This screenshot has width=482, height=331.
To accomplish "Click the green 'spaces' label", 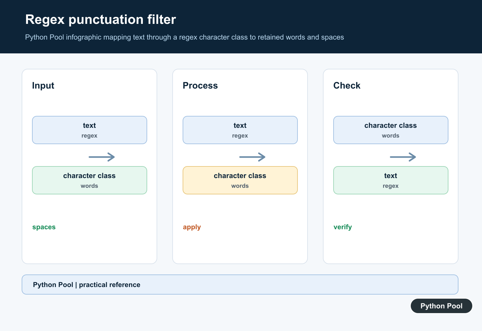I will click(44, 227).
